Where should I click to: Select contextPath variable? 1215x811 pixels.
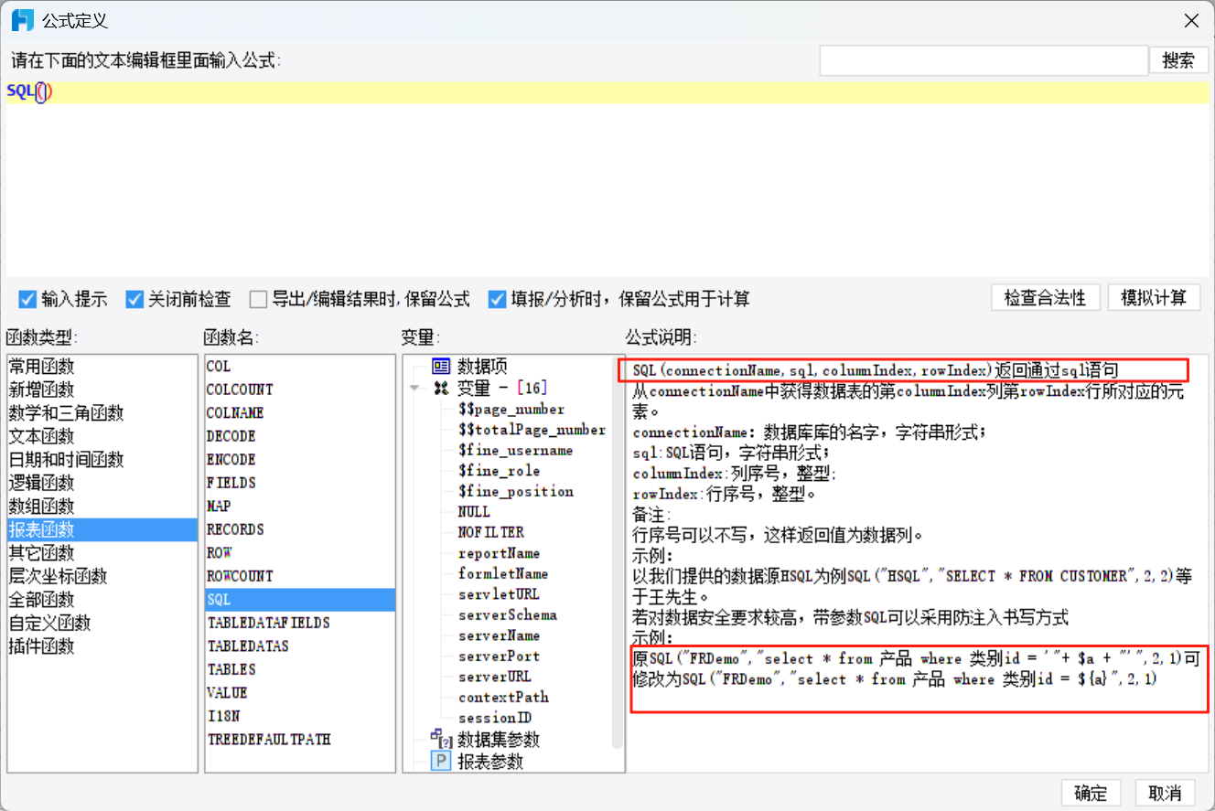502,697
